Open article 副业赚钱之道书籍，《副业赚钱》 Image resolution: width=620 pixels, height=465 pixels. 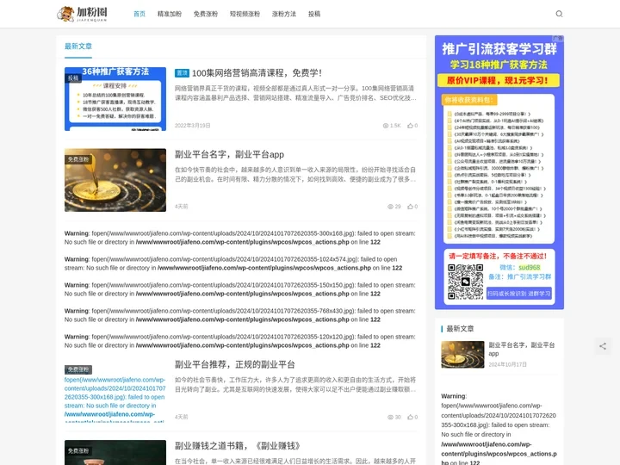point(238,446)
